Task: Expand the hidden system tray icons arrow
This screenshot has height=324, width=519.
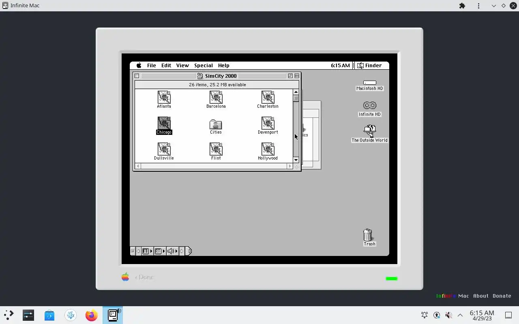Action: pyautogui.click(x=460, y=315)
